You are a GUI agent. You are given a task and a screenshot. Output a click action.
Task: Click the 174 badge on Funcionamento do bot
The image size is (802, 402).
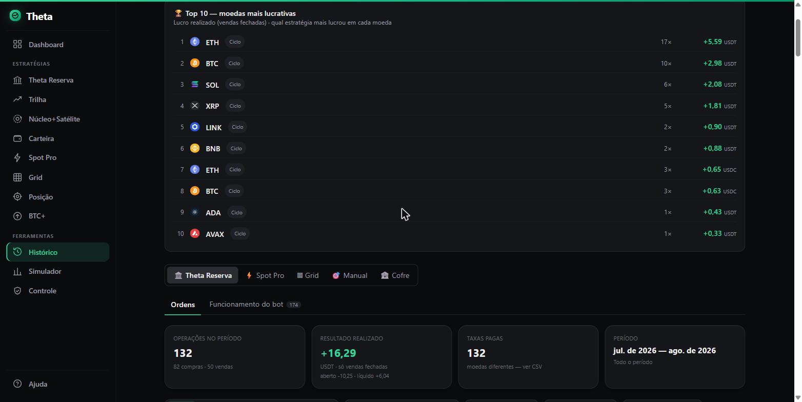[x=294, y=305]
